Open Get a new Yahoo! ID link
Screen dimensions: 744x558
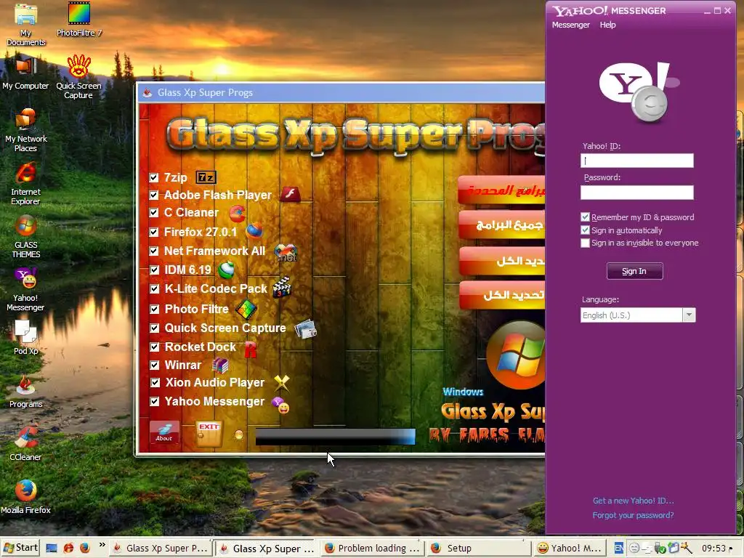(x=633, y=501)
